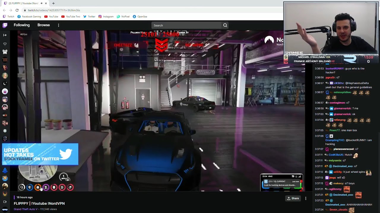Open the Instagram bookmark

coord(106,17)
